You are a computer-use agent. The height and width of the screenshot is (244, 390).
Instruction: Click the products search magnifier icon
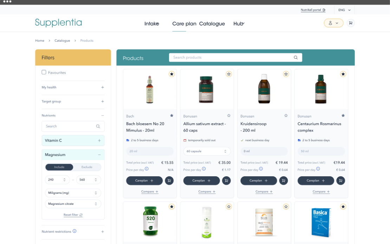pos(296,57)
